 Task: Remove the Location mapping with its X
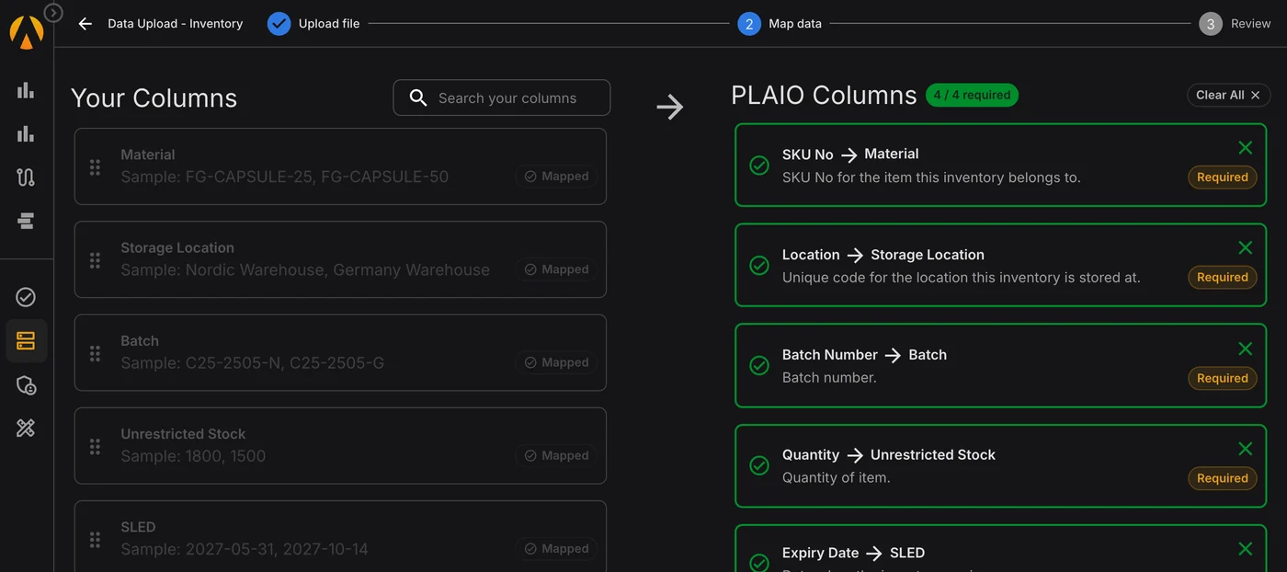(1245, 247)
